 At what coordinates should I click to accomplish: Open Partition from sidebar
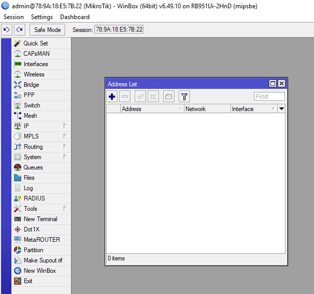[x=41, y=250]
